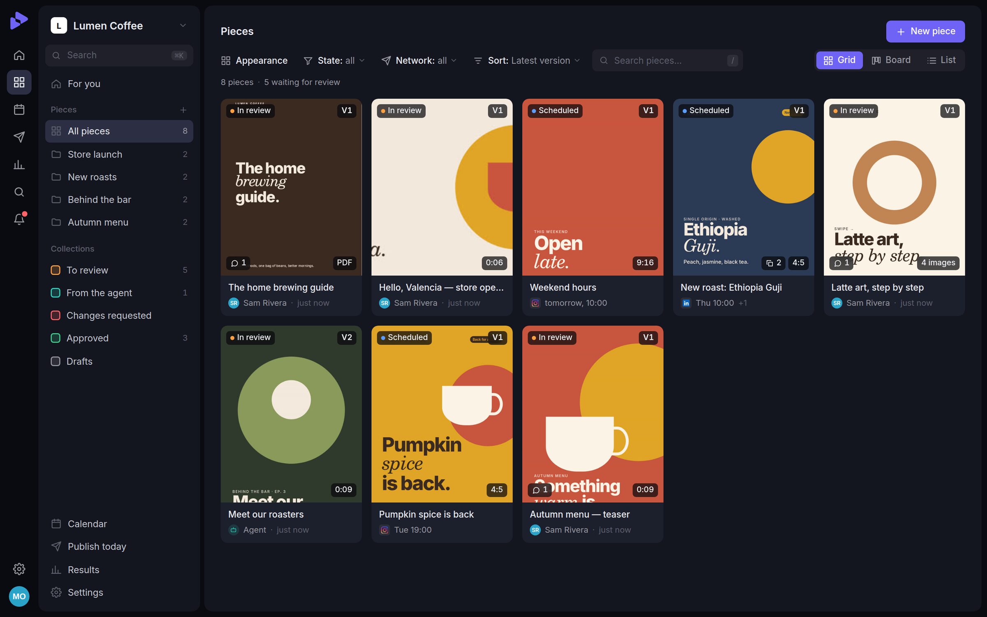
Task: Click versions stack badge on Ethiopia Guji card
Action: (774, 263)
